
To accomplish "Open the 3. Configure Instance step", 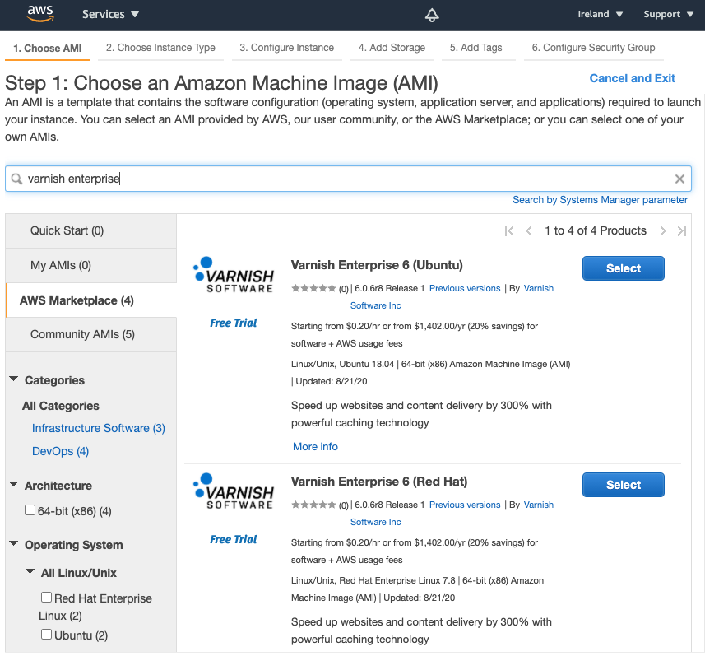I will click(x=286, y=48).
